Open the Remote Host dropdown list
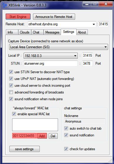The image size is (114, 164). tap(94, 24)
